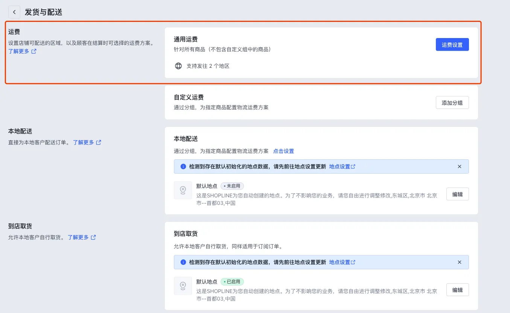Click the info icon in the 本地配送 alert banner
The height and width of the screenshot is (313, 510).
[183, 166]
